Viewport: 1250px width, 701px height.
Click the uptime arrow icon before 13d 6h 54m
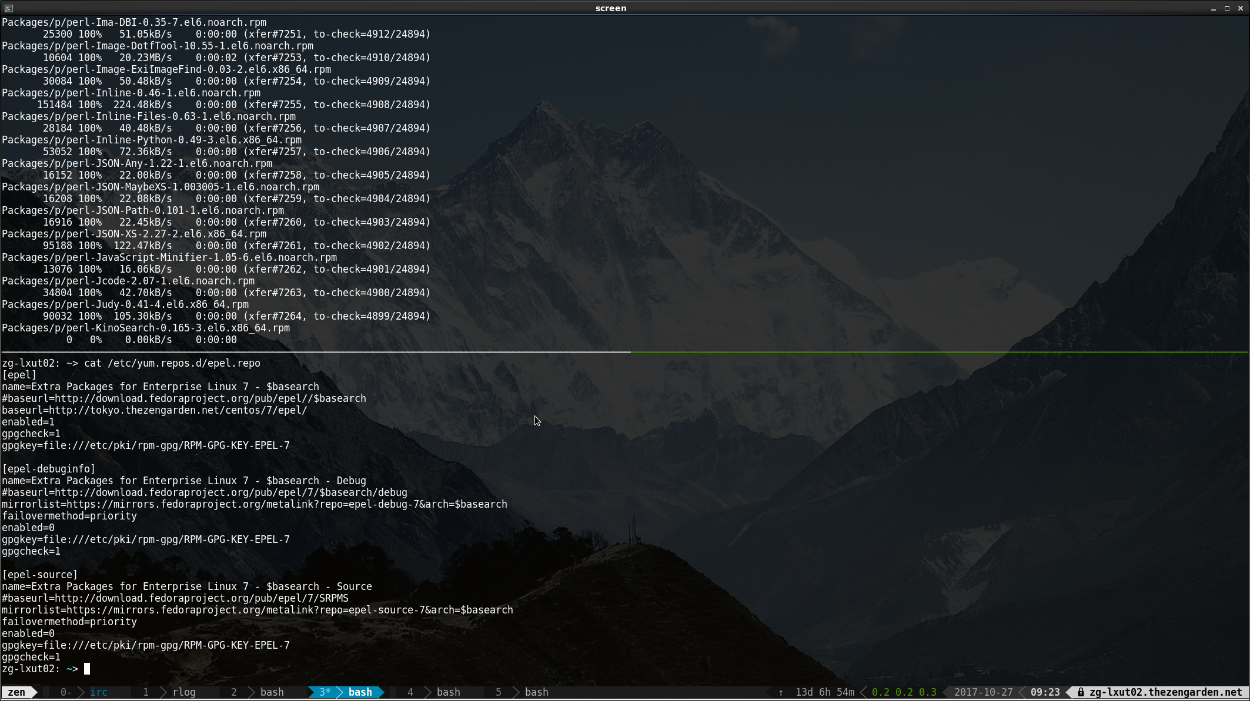click(781, 692)
